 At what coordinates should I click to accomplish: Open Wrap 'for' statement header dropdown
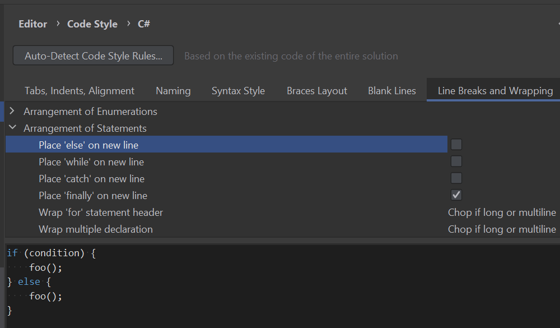click(x=502, y=212)
